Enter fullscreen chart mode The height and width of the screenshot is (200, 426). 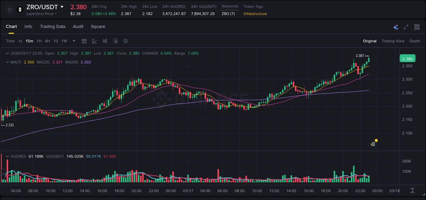point(406,27)
